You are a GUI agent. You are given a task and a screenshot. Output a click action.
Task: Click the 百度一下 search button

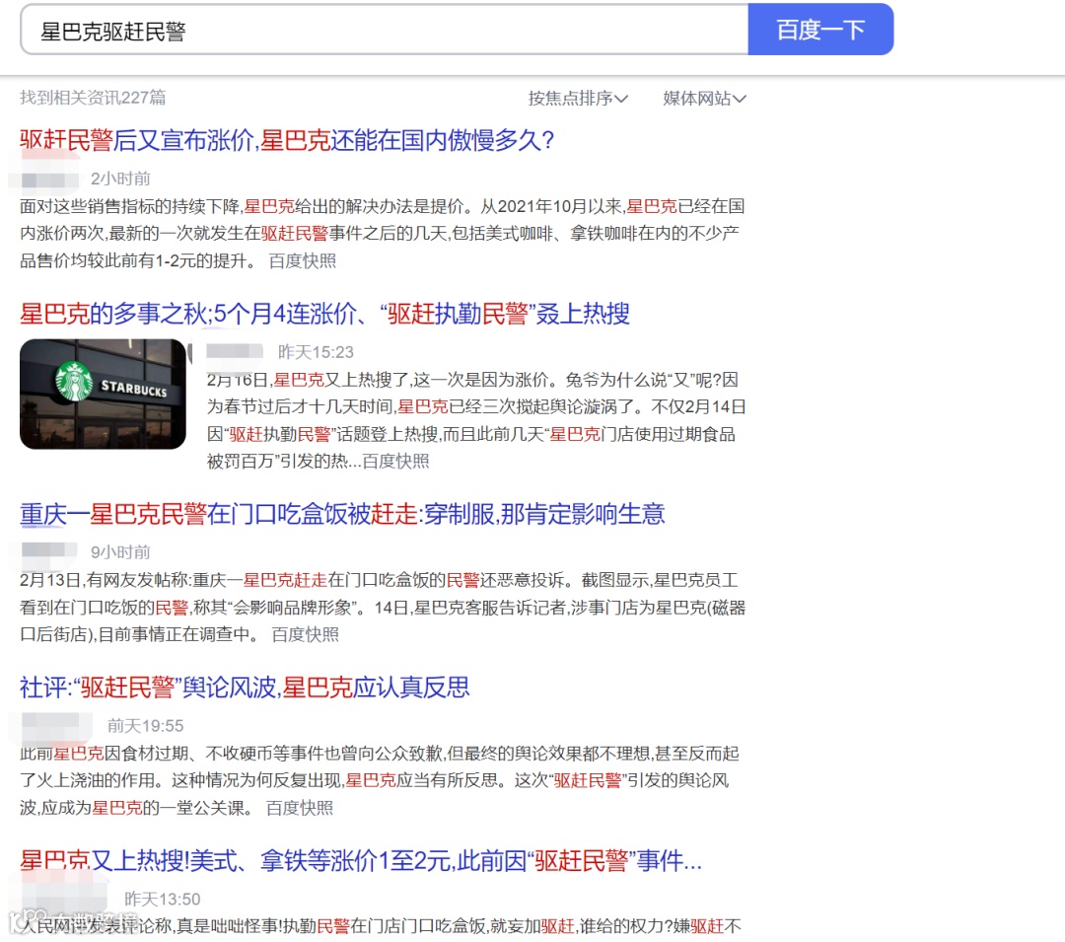click(x=820, y=30)
